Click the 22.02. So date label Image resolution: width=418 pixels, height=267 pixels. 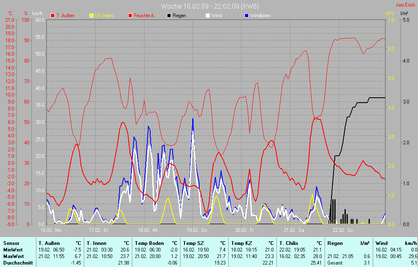pyautogui.click(x=343, y=230)
